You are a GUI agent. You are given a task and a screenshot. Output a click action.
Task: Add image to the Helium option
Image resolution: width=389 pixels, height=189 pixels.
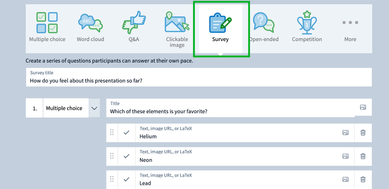click(346, 133)
